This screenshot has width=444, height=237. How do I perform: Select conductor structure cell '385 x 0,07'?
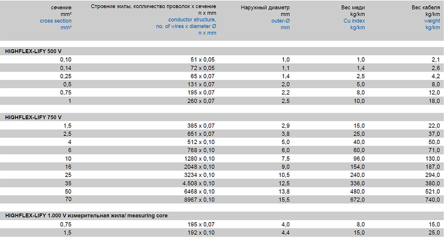(201, 126)
